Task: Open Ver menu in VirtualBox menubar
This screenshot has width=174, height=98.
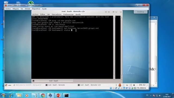Action: (22, 9)
